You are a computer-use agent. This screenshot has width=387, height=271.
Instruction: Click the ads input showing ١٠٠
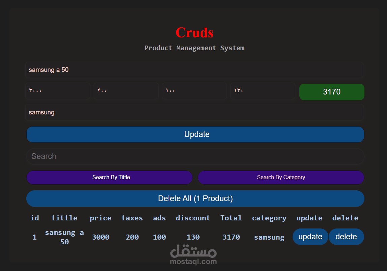(194, 91)
